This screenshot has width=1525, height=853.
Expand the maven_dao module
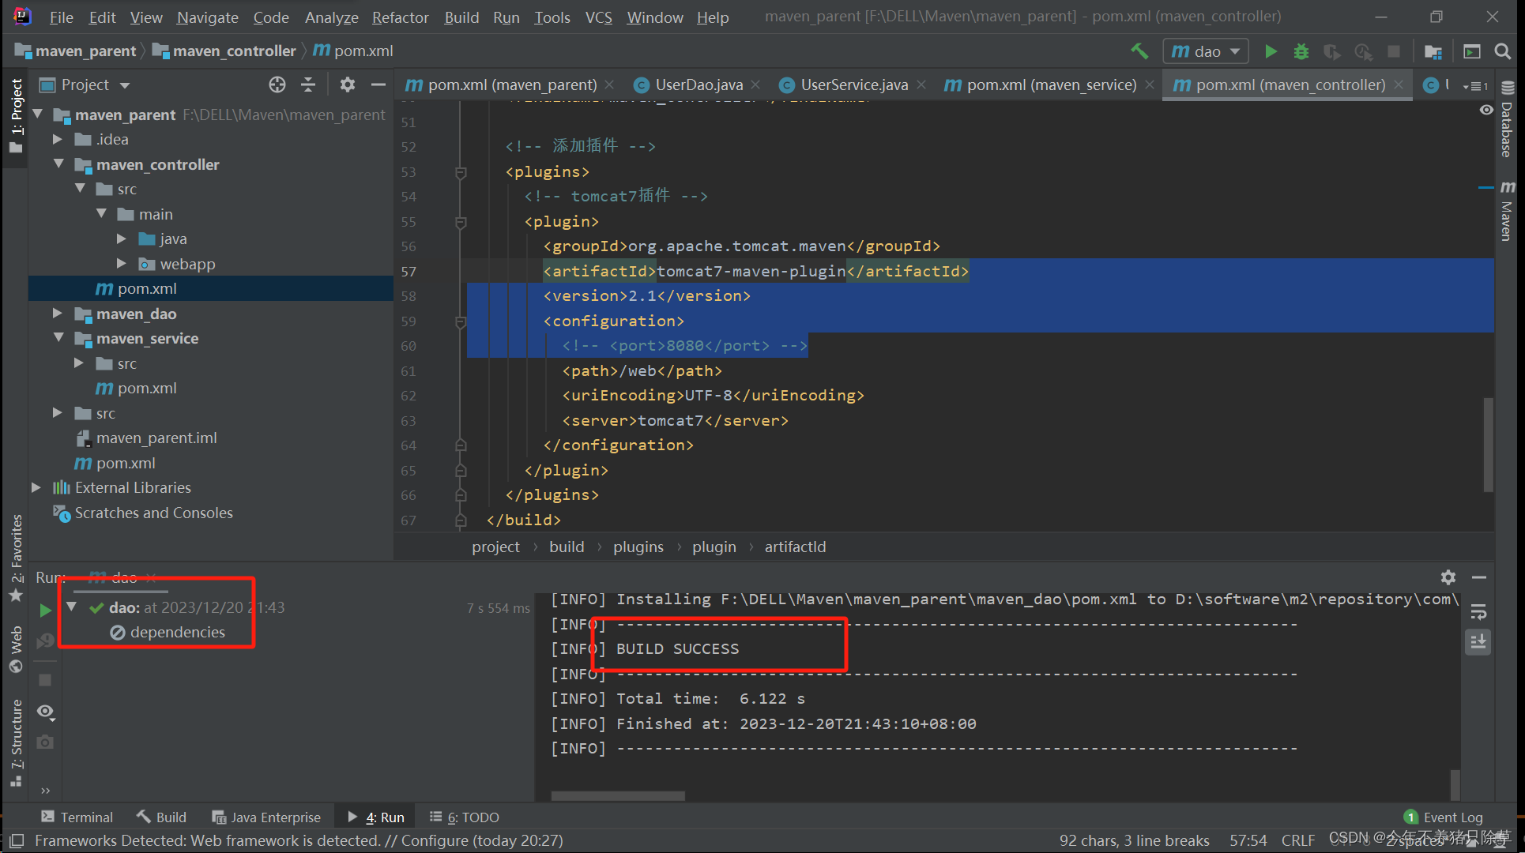tap(58, 314)
